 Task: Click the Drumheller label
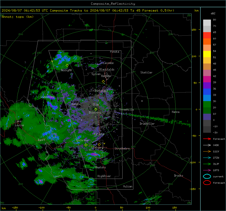coord(147,124)
